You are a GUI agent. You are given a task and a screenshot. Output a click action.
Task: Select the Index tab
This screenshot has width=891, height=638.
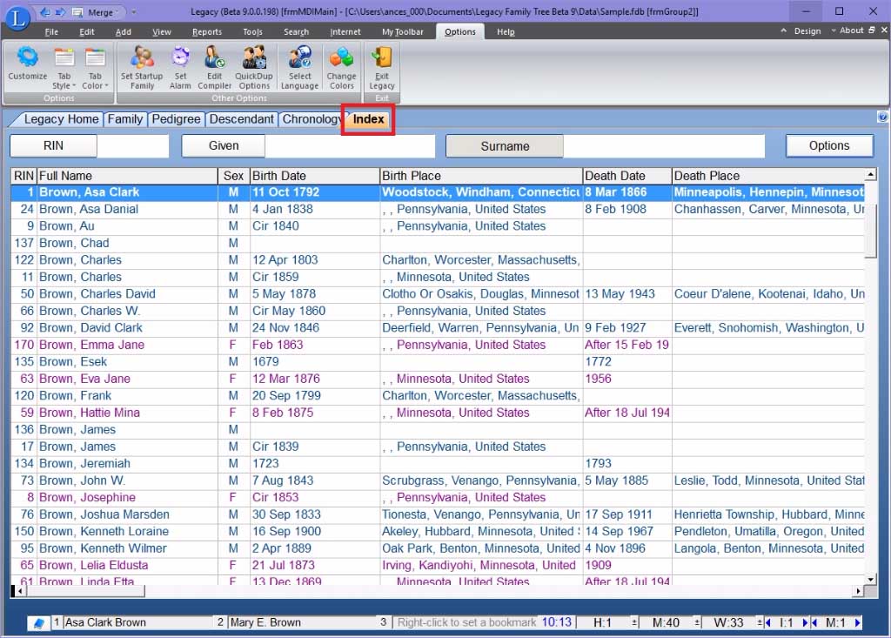[368, 119]
